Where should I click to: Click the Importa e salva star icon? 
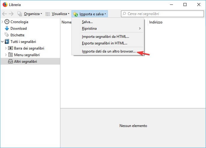pos(76,14)
